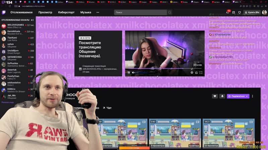Open KarmikKoala channel in sidebar
Image resolution: width=268 pixels, height=150 pixels.
[x=18, y=32]
